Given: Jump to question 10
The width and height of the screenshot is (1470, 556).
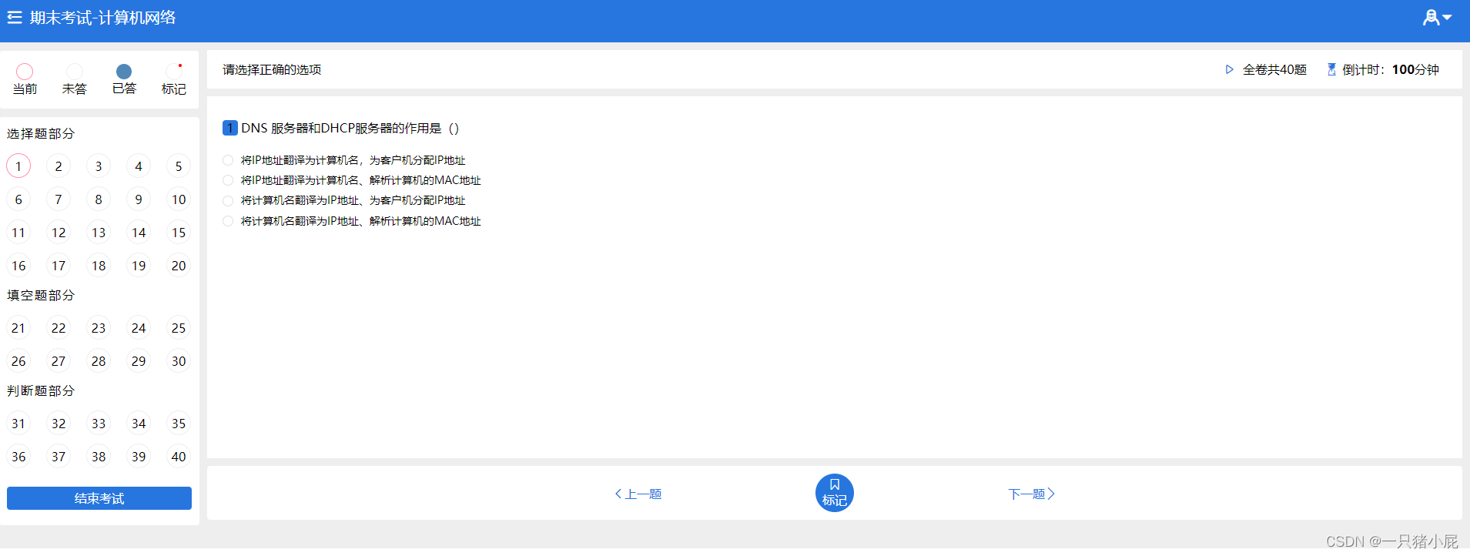Looking at the screenshot, I should coord(179,199).
